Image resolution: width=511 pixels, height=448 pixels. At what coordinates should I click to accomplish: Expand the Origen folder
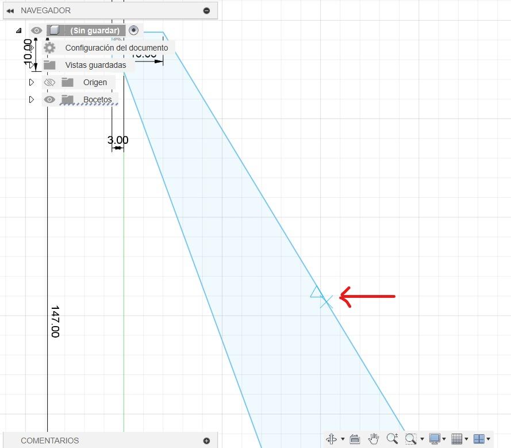pos(31,82)
